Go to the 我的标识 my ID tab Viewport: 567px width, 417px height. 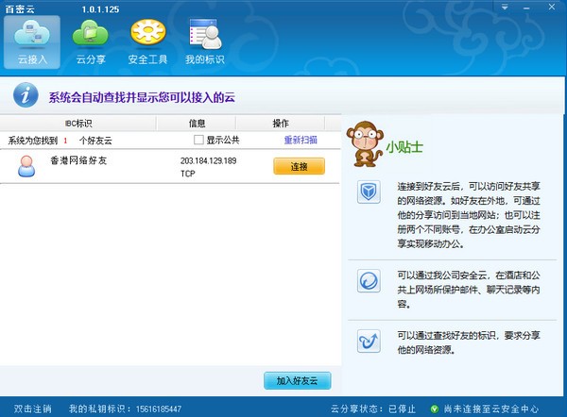click(205, 42)
